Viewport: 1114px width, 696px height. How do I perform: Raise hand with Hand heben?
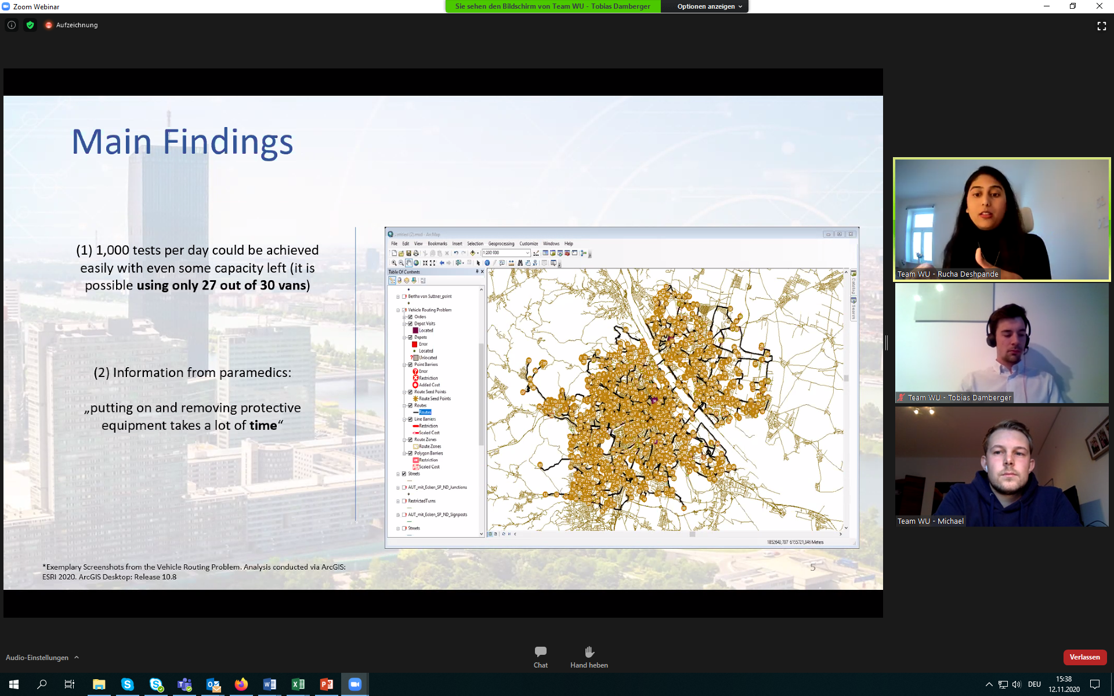pos(589,657)
